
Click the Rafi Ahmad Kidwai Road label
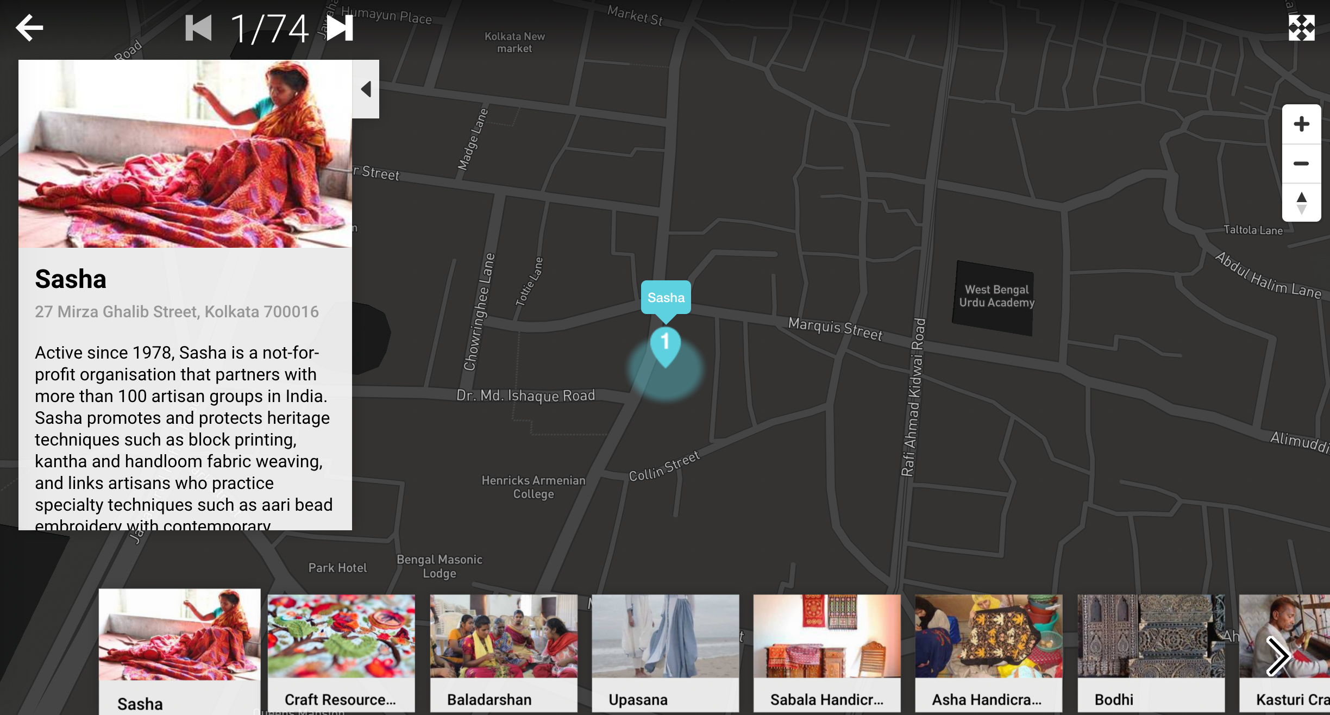click(x=913, y=397)
